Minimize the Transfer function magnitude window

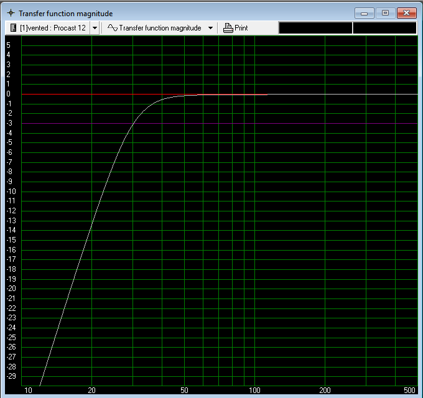[x=364, y=13]
